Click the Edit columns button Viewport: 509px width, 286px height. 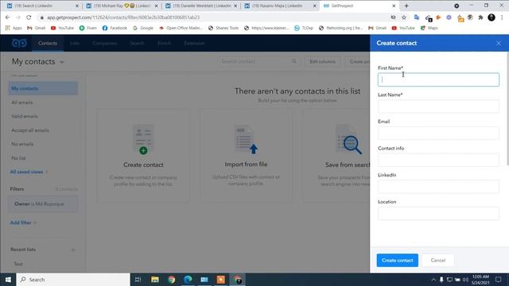(322, 61)
